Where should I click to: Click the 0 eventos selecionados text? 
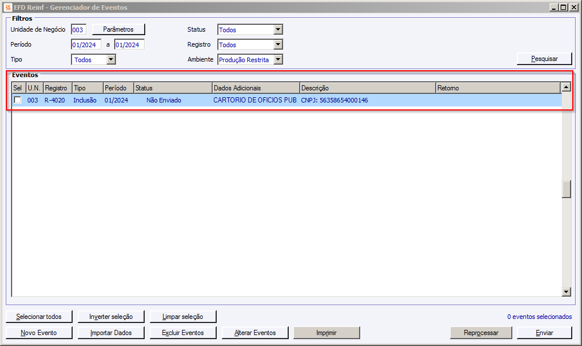[x=539, y=317]
